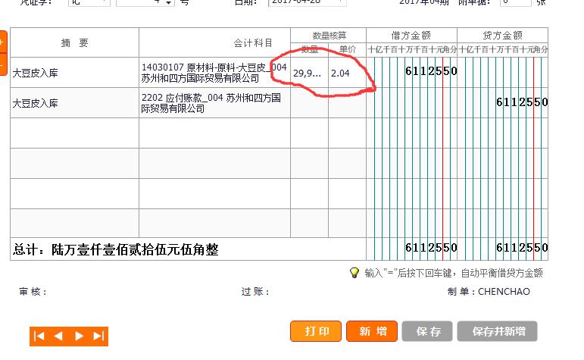Click the unit price 2.04 cell
584x360 pixels.
click(347, 73)
